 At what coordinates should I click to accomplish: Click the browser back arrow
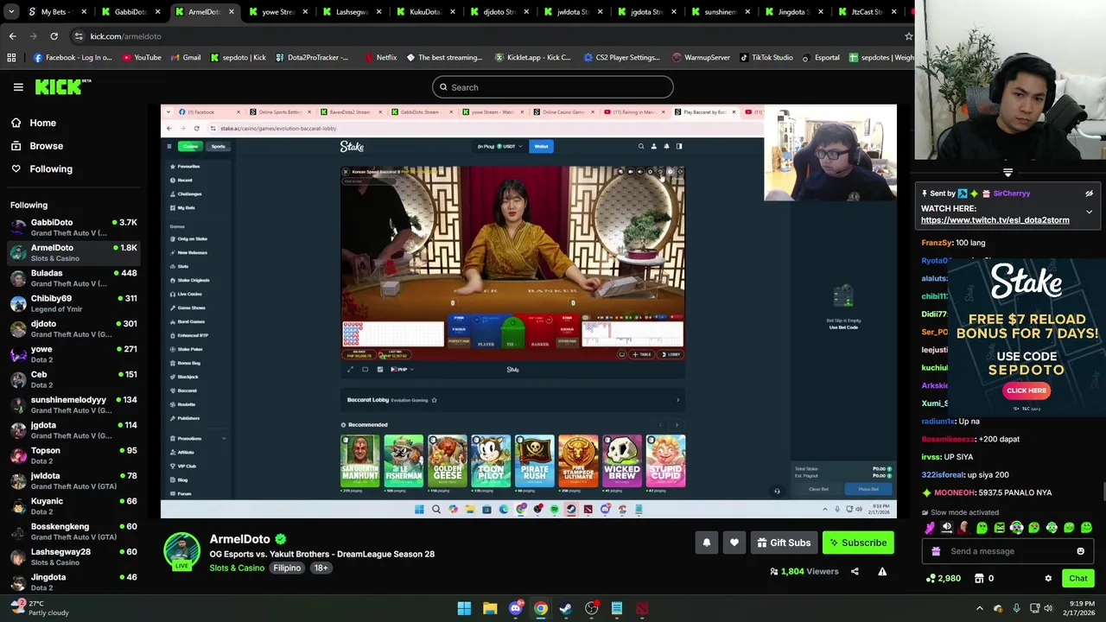point(12,36)
